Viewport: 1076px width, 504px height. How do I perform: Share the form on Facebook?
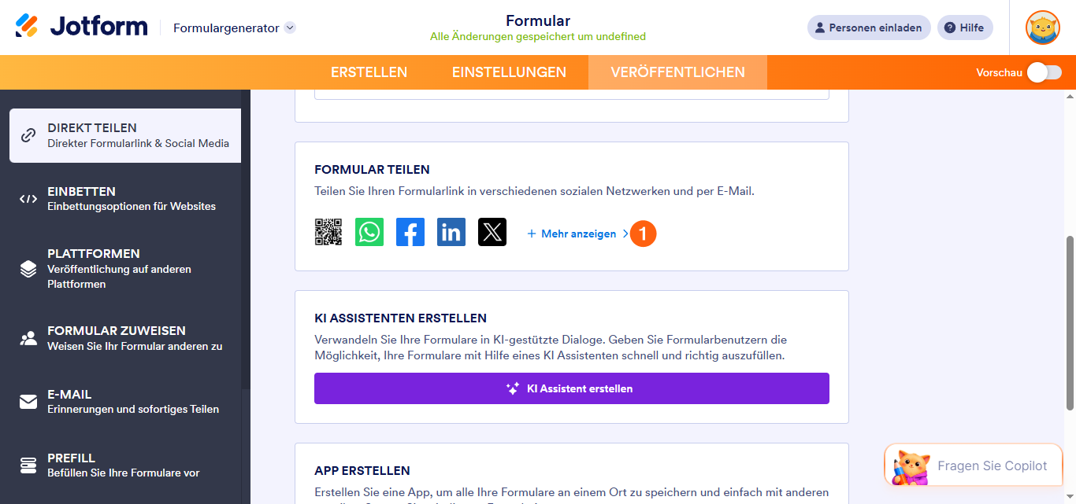click(x=410, y=232)
